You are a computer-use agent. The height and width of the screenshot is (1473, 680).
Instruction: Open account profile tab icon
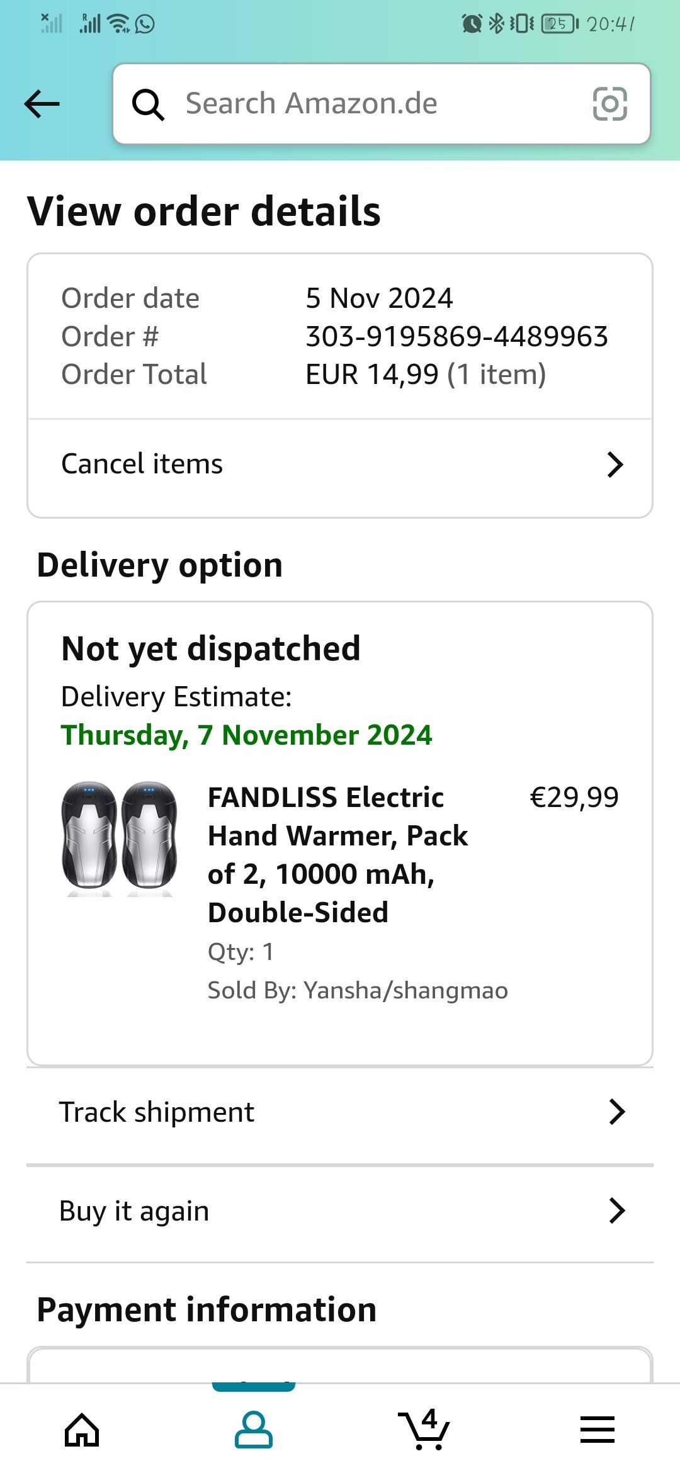click(254, 1430)
